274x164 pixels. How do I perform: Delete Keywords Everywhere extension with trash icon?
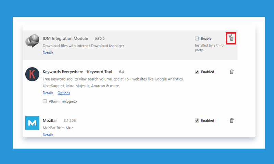tap(232, 72)
